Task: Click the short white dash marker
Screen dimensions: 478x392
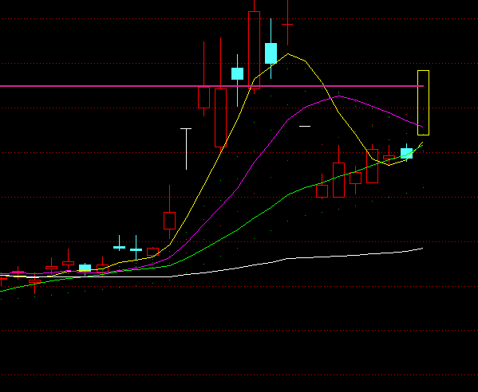Action: point(305,126)
